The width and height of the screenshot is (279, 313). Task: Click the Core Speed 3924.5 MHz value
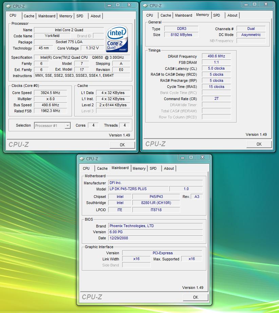51,93
